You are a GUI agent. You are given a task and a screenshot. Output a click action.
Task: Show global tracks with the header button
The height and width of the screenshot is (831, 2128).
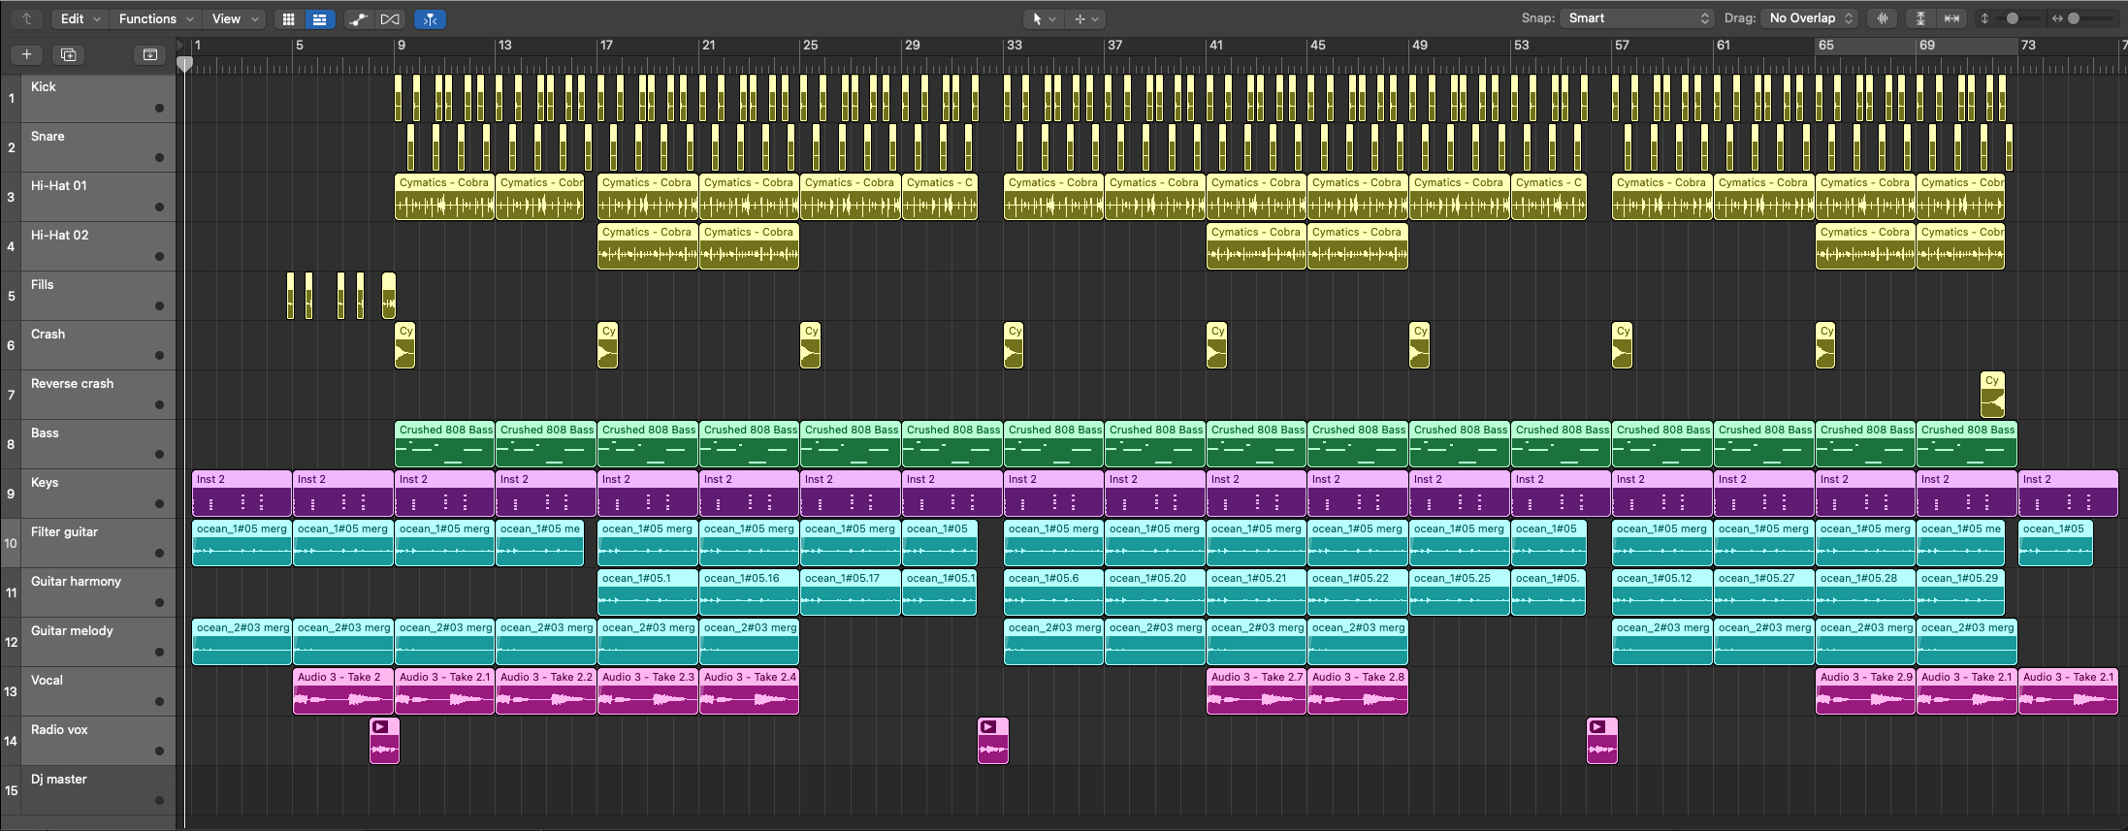tap(150, 54)
